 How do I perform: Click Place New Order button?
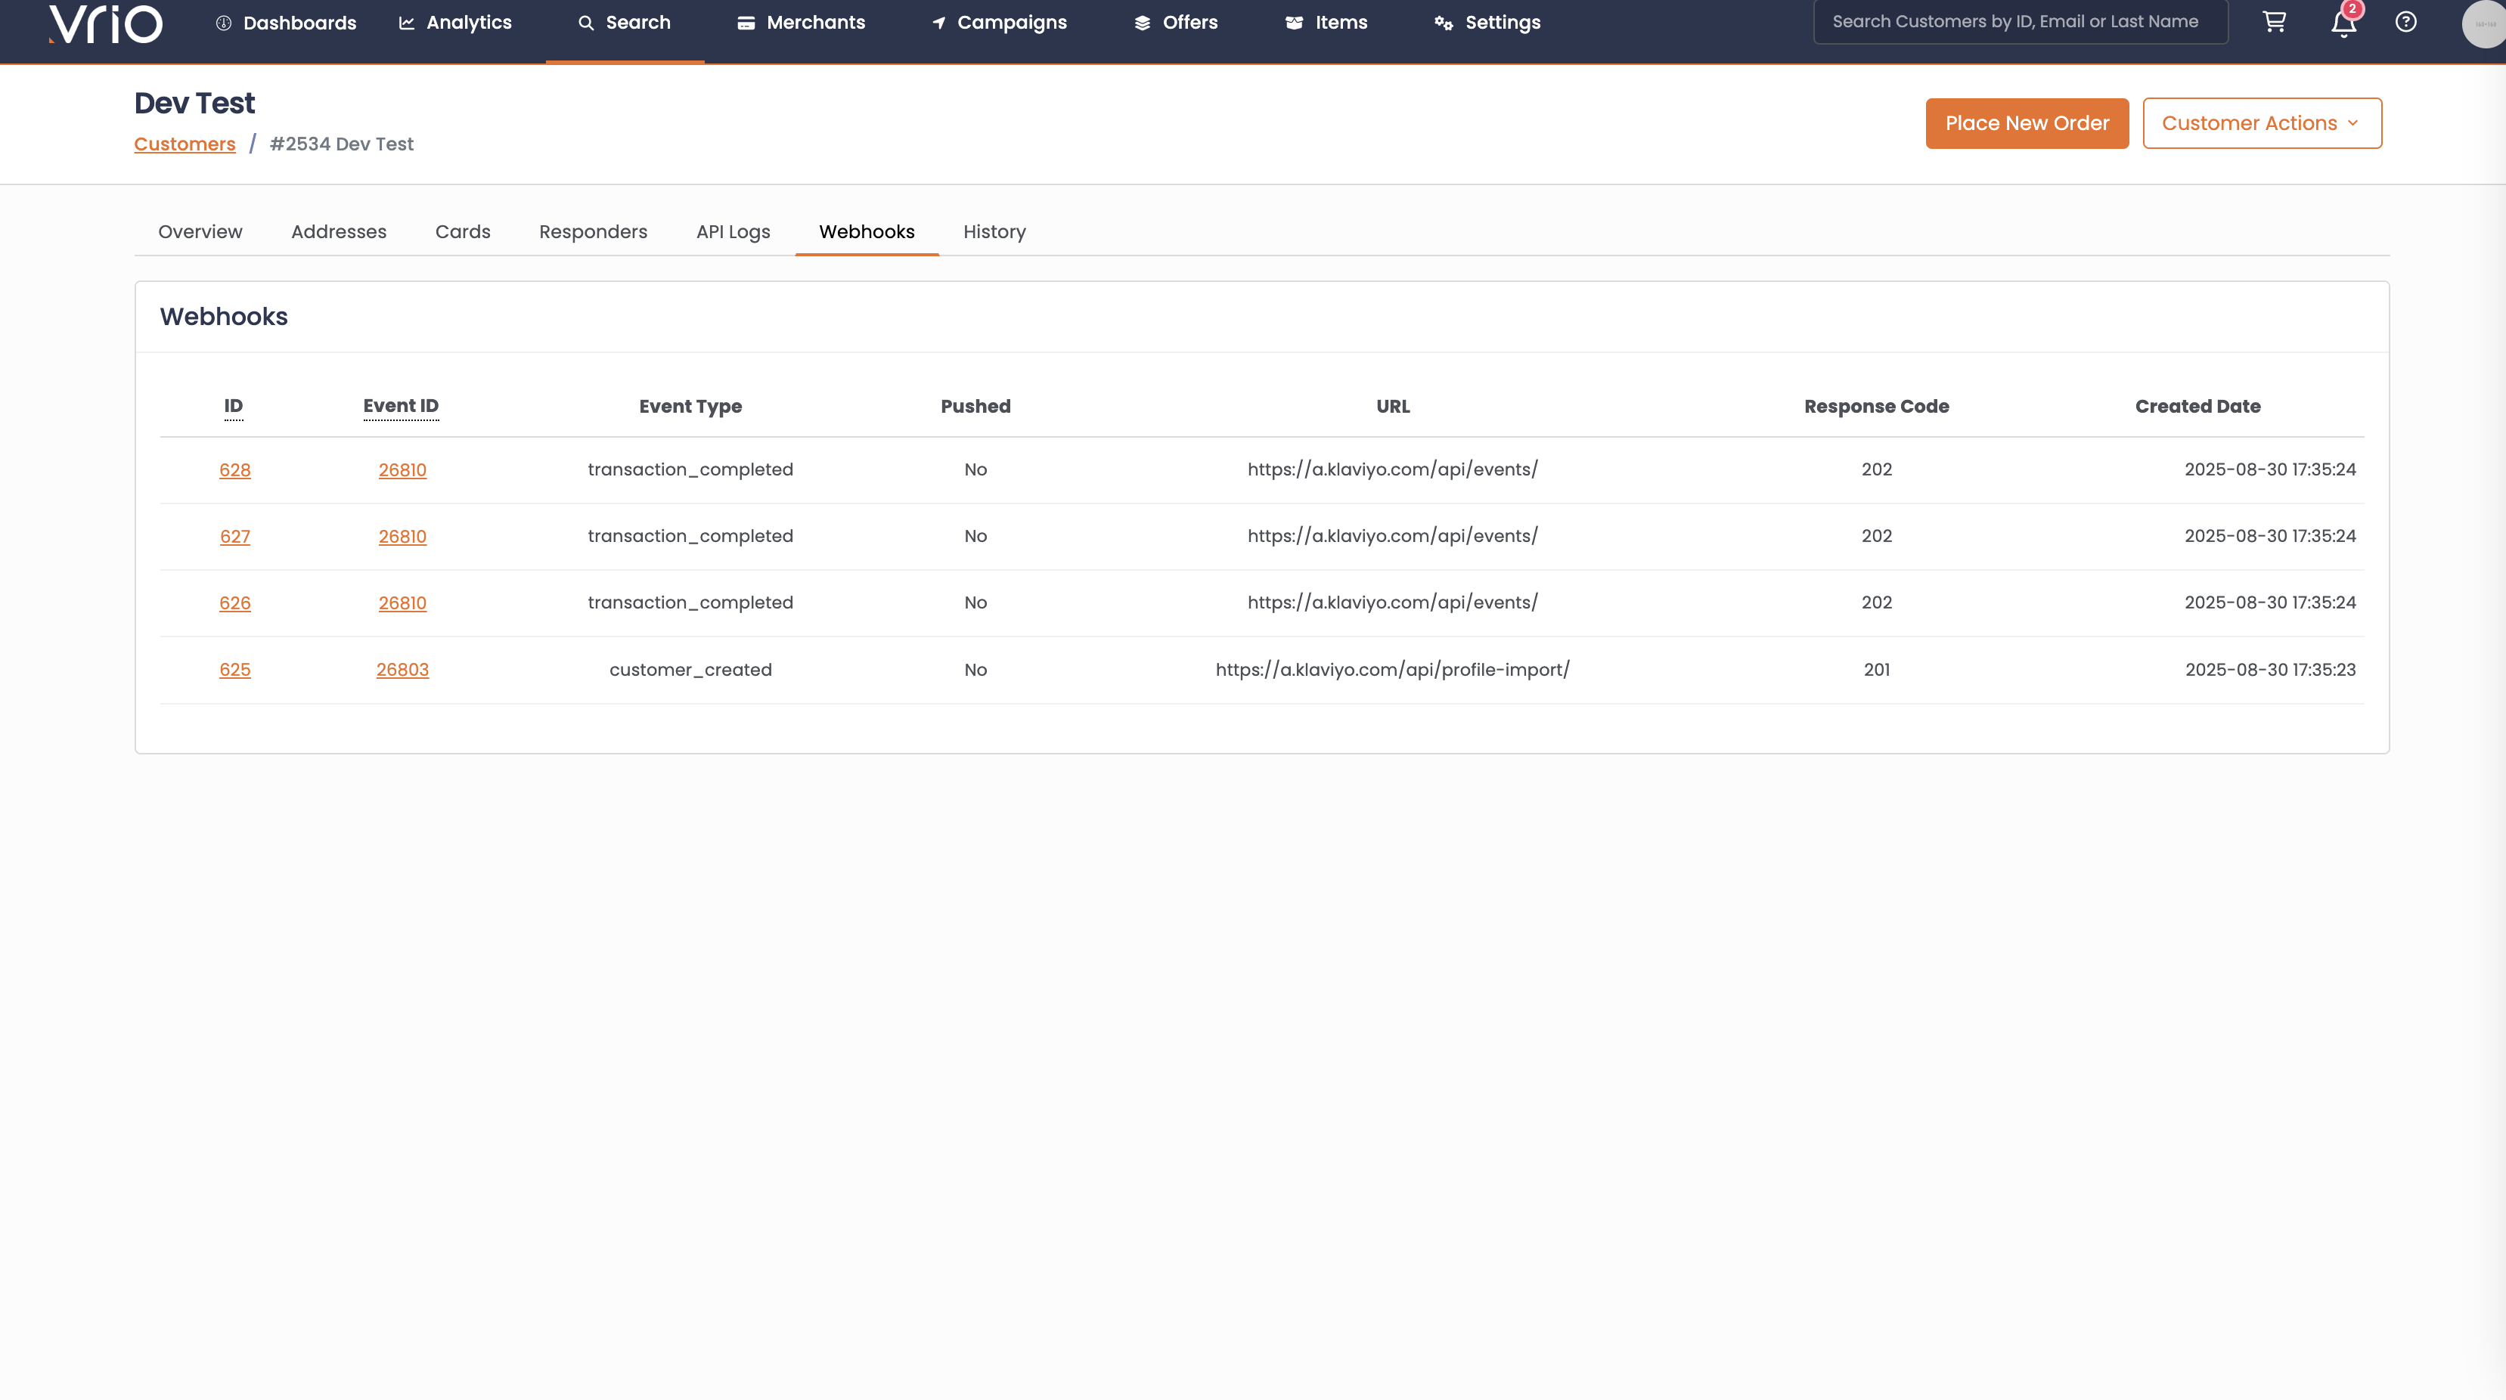pos(2027,123)
